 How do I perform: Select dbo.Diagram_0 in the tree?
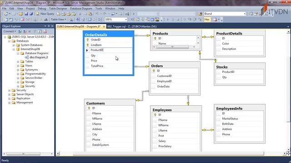pos(39,58)
